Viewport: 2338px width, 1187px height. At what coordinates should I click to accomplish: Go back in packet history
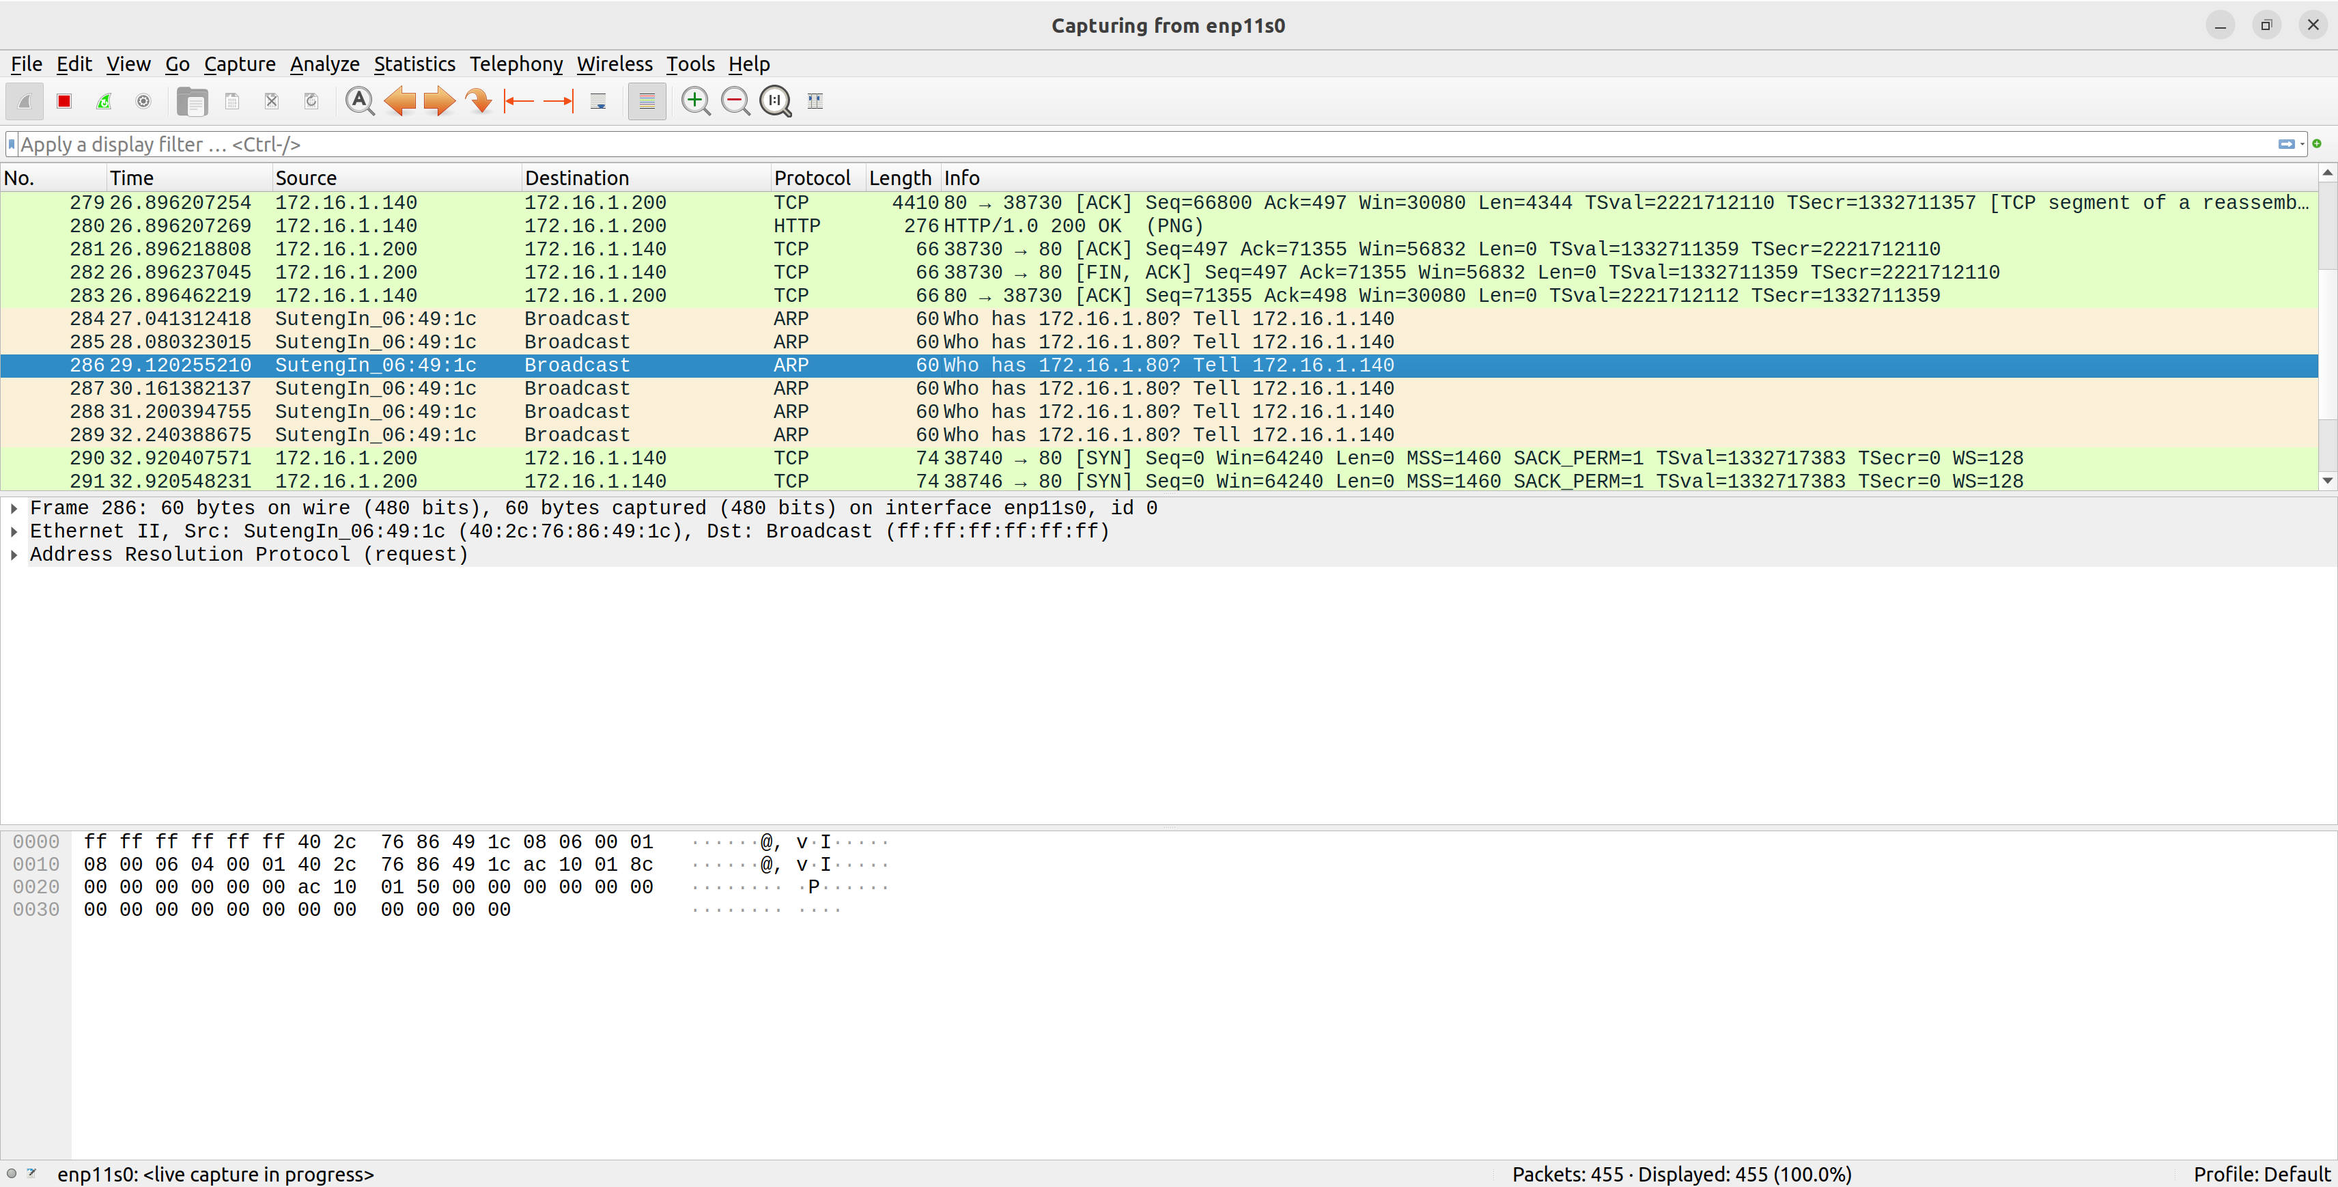tap(399, 100)
